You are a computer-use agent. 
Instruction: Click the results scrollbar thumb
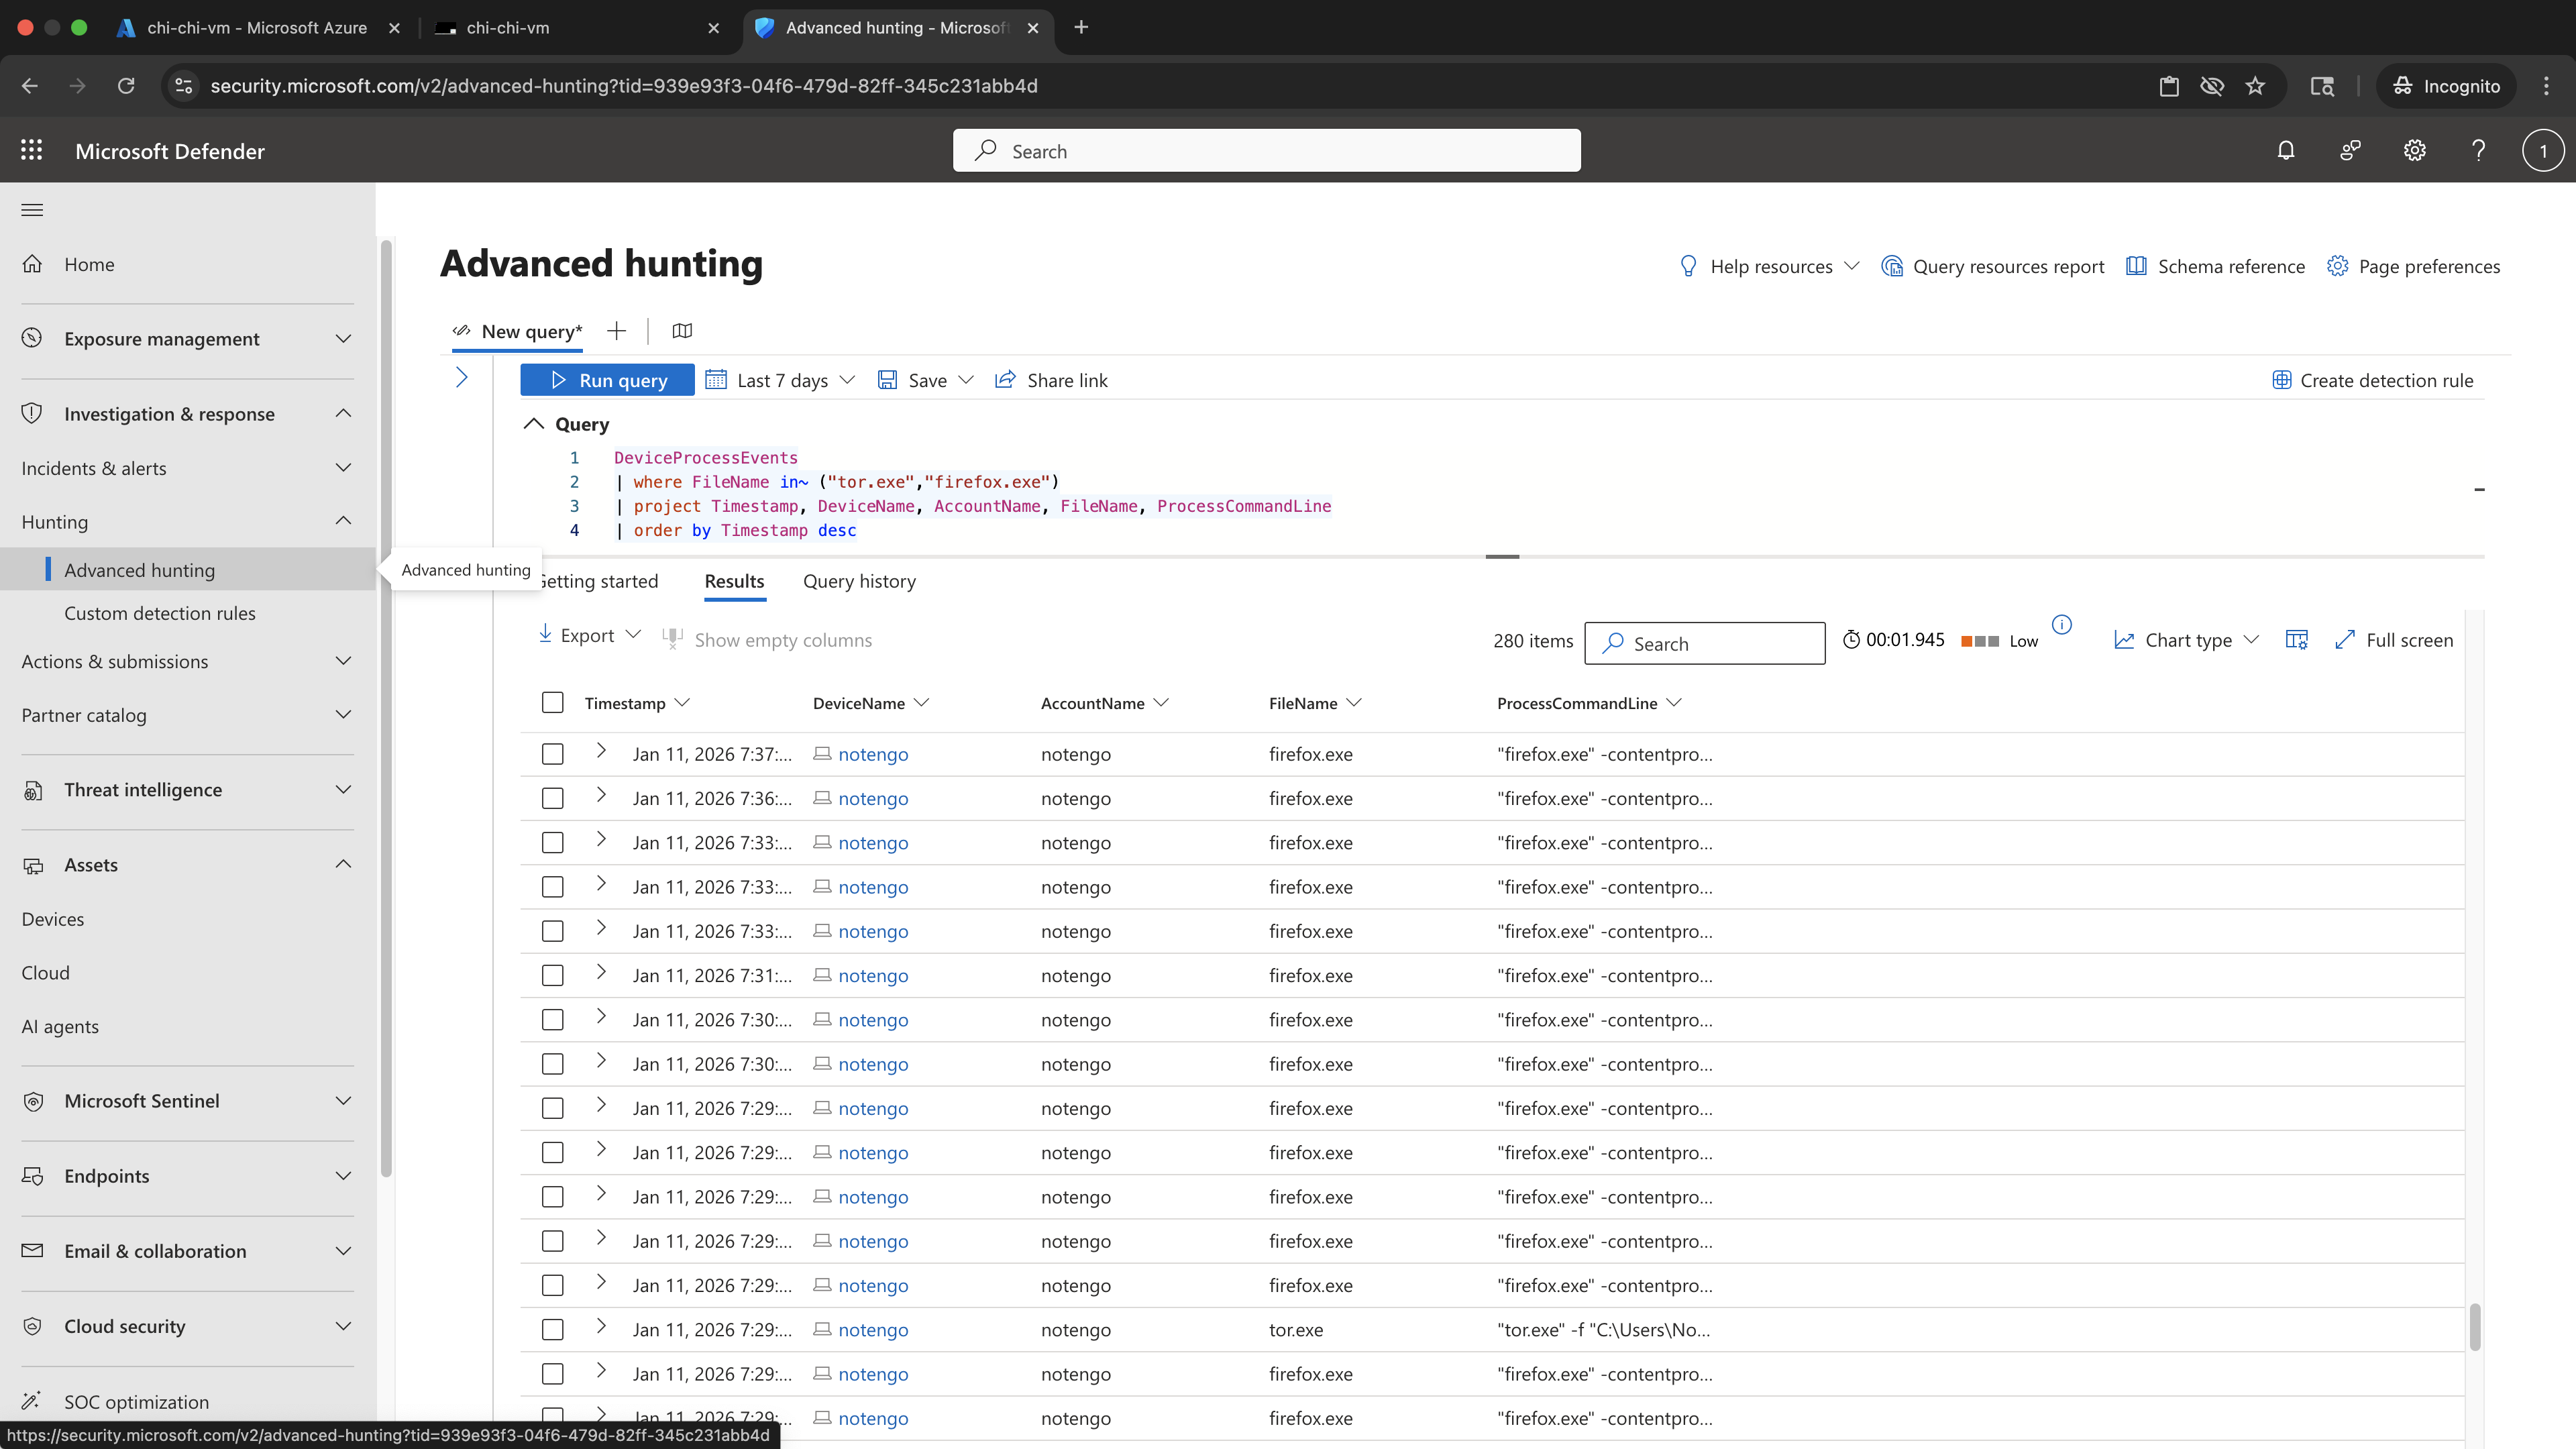coord(2475,1326)
